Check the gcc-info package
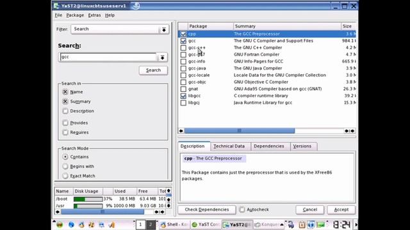The height and width of the screenshot is (230, 410). point(183,61)
